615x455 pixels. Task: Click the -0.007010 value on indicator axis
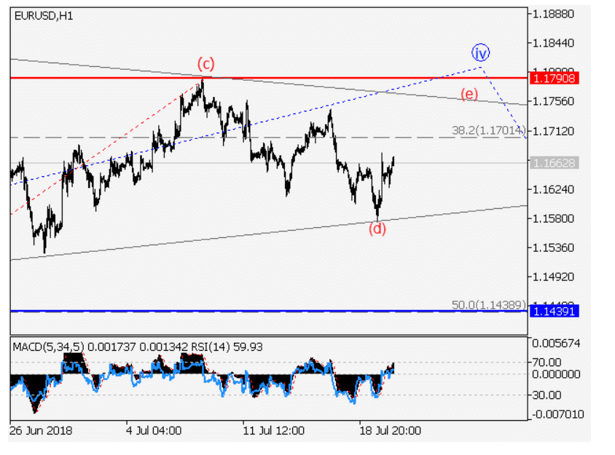pos(557,414)
